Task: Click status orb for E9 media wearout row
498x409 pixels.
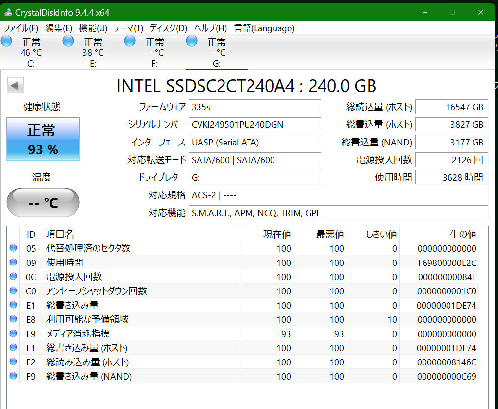Action: point(13,334)
